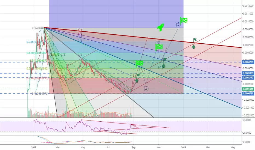This screenshot has width=255, height=150.
Task: Click 25.0000 on the RSI scale
Action: 247,133
